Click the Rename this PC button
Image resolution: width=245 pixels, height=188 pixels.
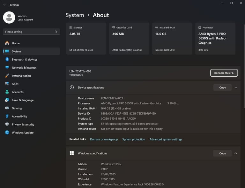[224, 73]
